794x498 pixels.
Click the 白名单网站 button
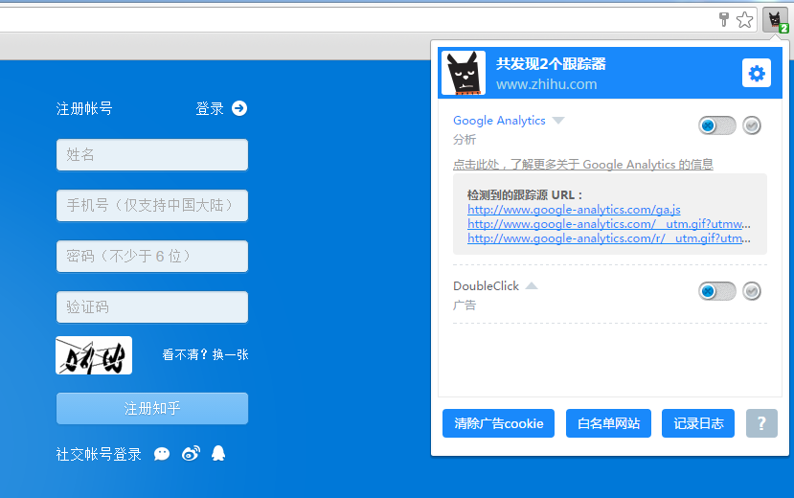click(608, 423)
